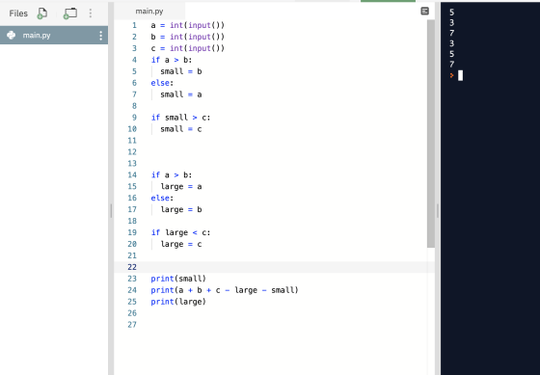The image size is (540, 375).
Task: Click the line 'small = c'
Action: tap(181, 129)
